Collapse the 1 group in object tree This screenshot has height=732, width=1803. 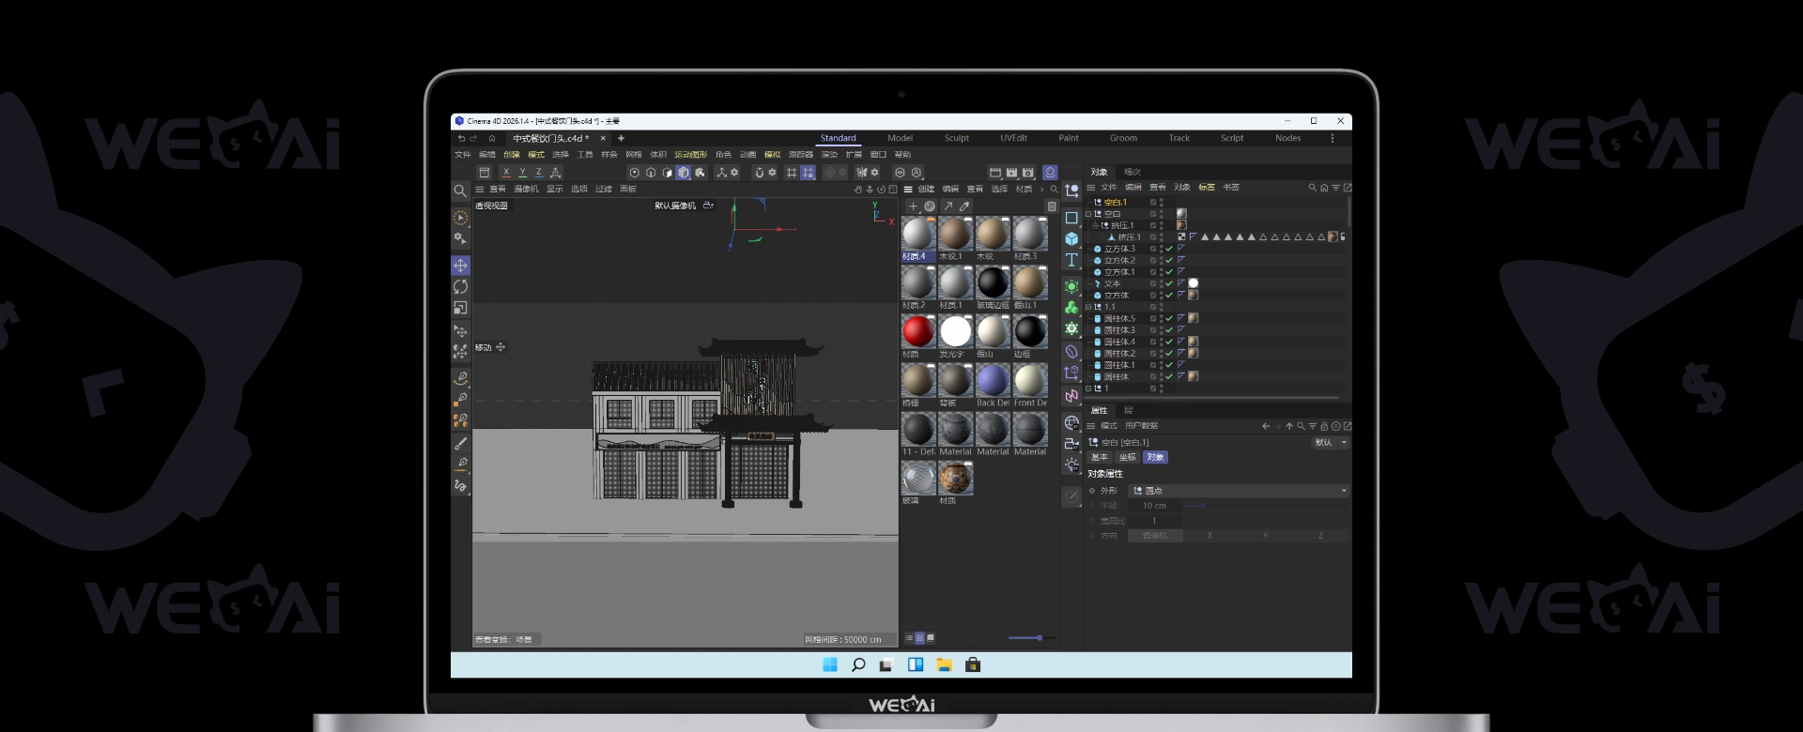coord(1088,389)
